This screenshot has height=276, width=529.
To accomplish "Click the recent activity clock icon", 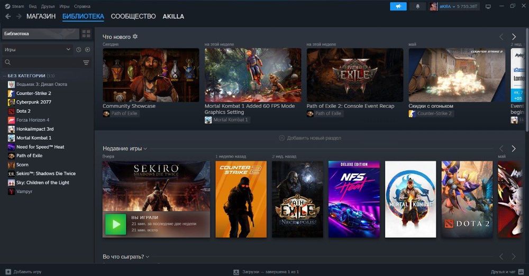I will [79, 50].
